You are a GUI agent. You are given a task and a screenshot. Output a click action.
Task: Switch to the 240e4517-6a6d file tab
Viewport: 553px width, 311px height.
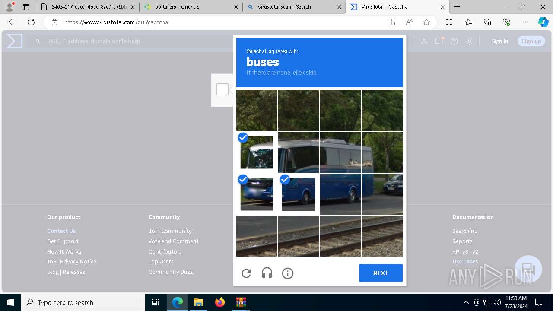(88, 7)
